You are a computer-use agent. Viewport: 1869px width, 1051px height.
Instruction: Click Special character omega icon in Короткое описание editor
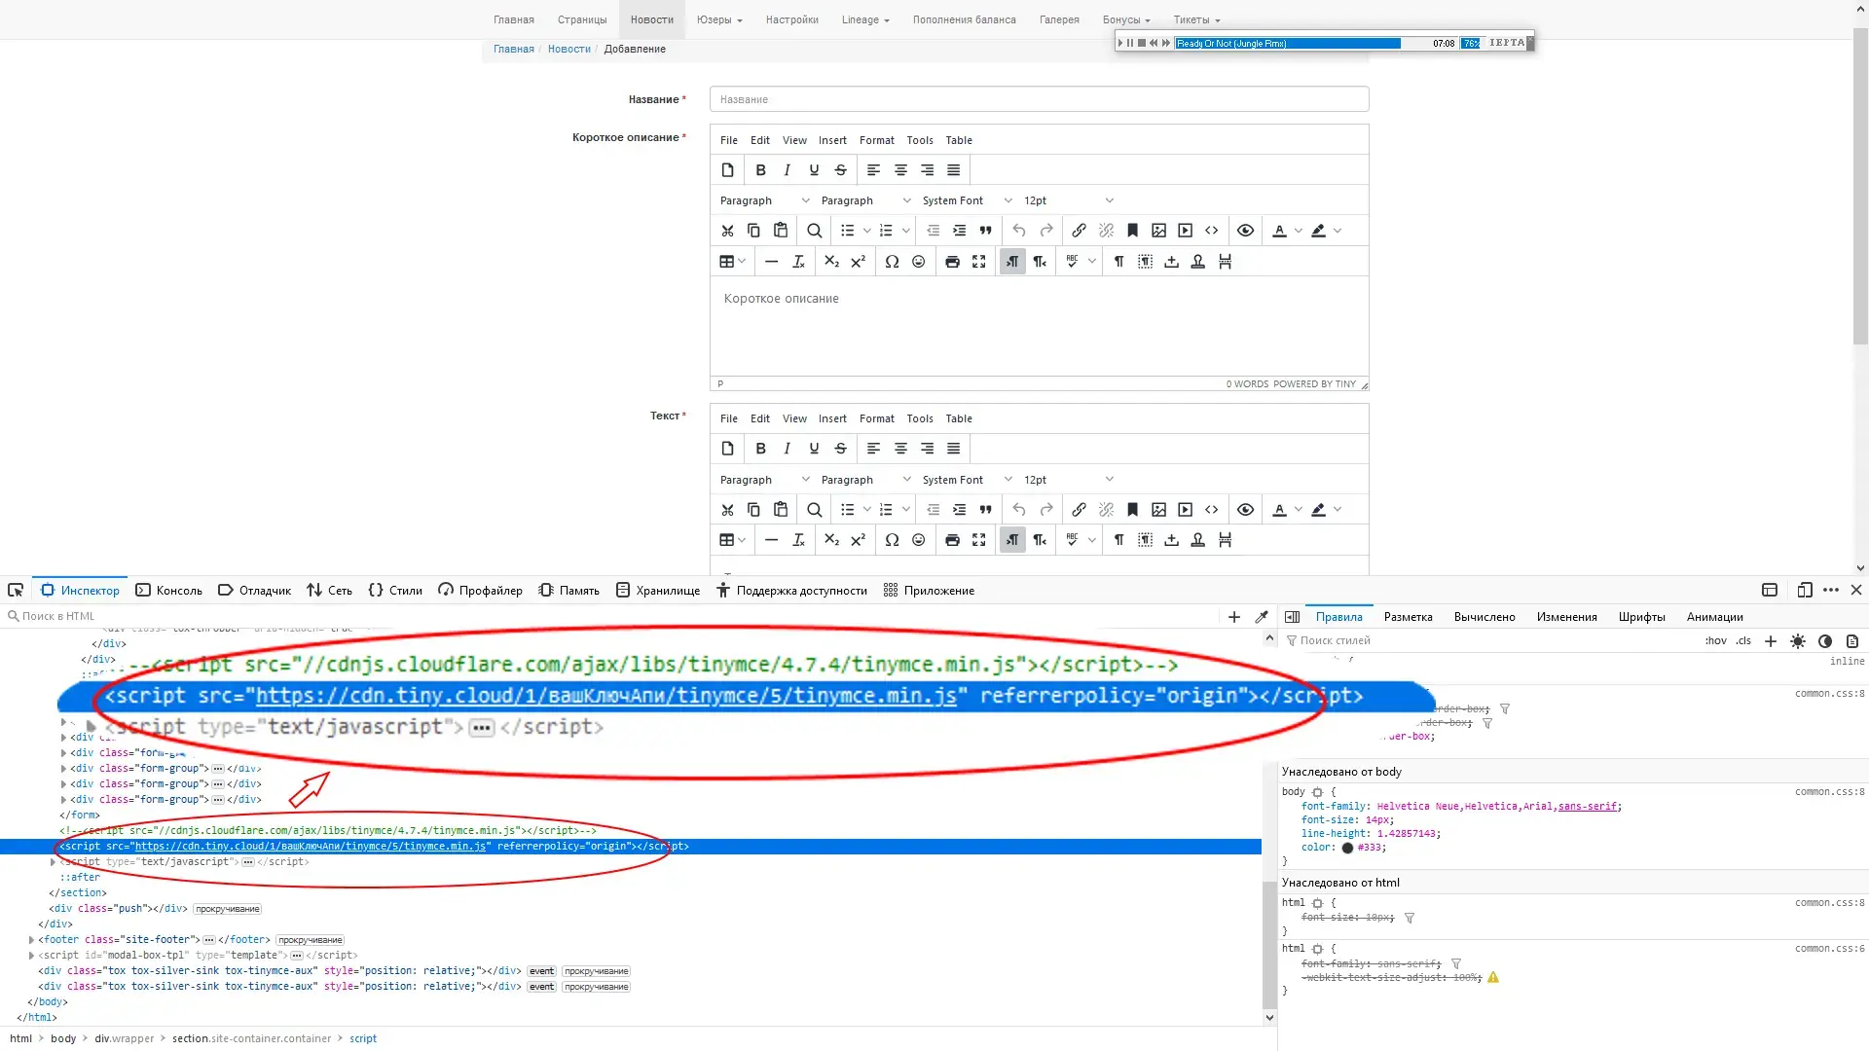pyautogui.click(x=892, y=262)
